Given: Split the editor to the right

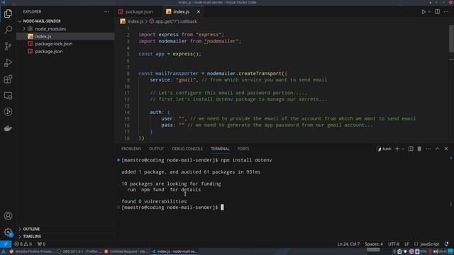Looking at the screenshot, I should (x=437, y=12).
